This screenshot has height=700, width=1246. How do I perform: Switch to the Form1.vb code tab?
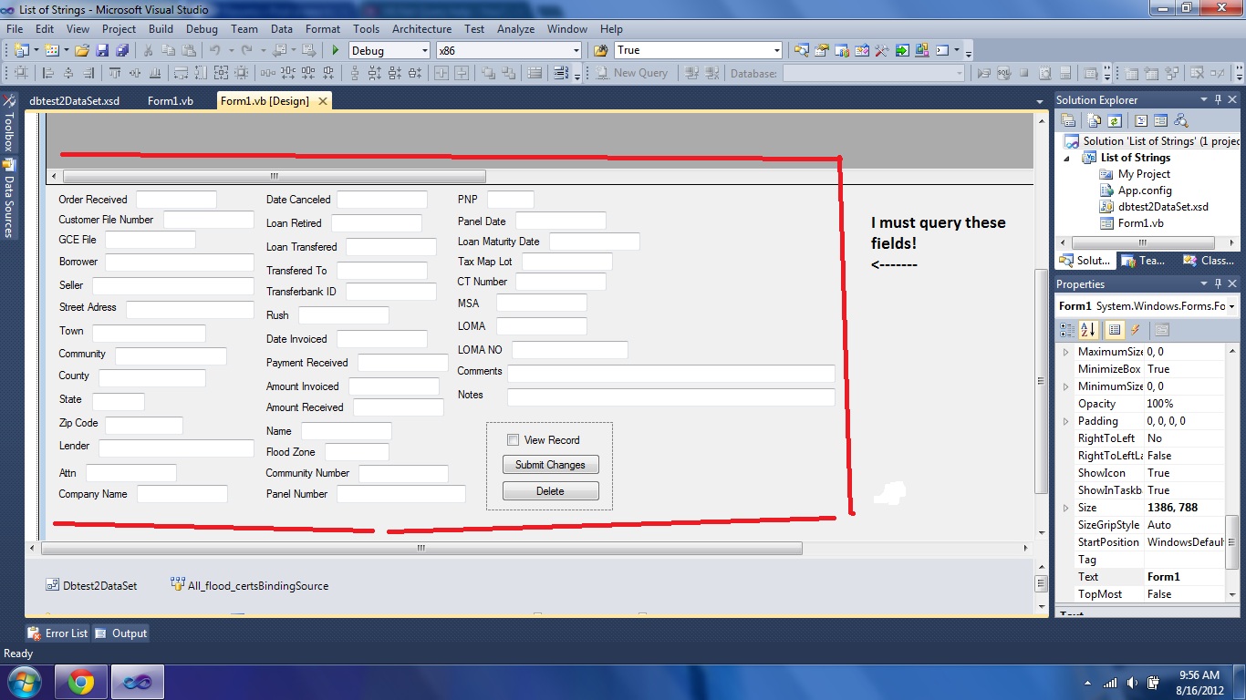[170, 101]
